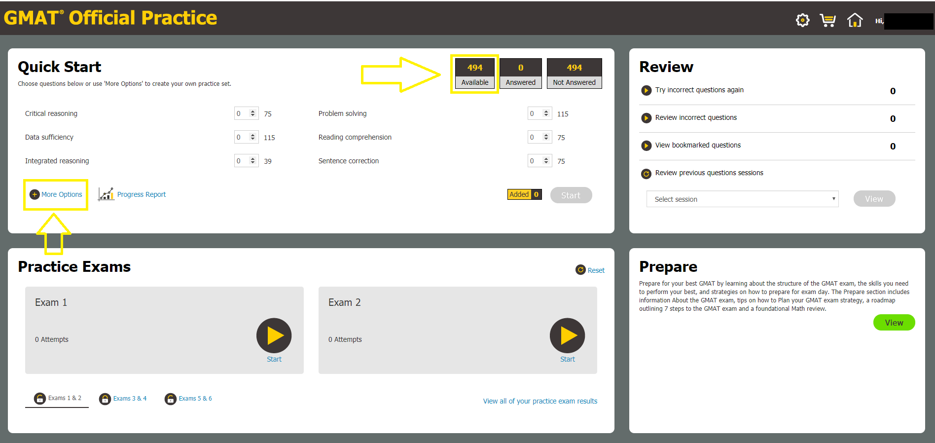Click the gray View session button
This screenshot has height=443, width=935.
(874, 199)
